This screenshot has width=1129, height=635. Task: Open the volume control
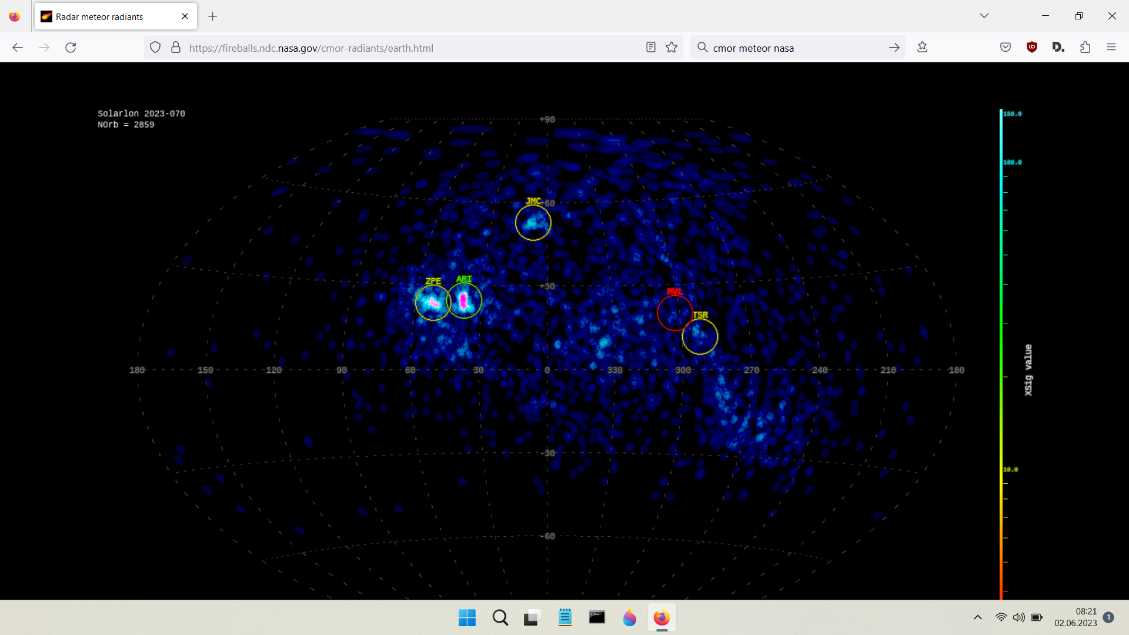(x=1018, y=617)
